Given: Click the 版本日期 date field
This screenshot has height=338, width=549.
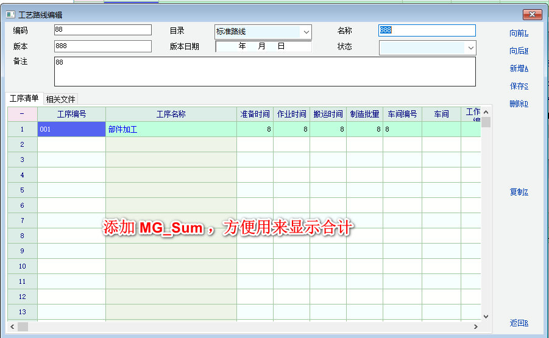Looking at the screenshot, I should coord(263,46).
